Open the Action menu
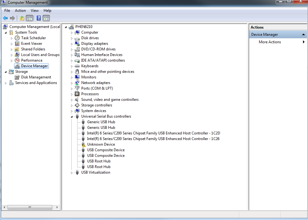308x220 pixels. 20,11
